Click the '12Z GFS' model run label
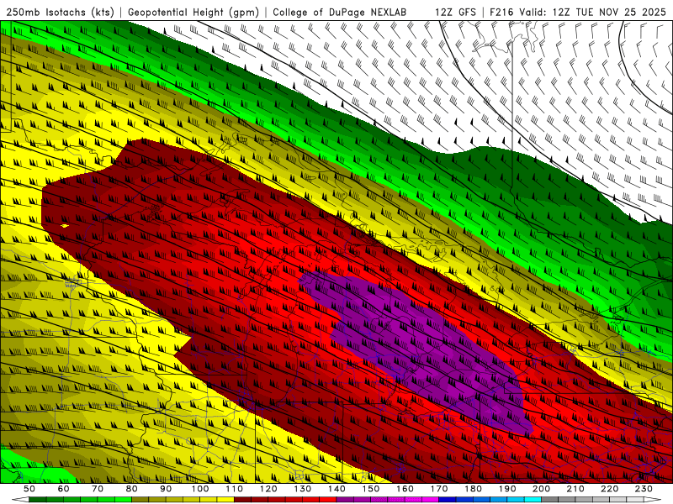The width and height of the screenshot is (673, 504). coord(455,12)
